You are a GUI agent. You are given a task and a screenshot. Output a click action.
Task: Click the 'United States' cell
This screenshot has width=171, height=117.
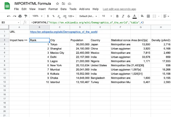(x=100, y=65)
